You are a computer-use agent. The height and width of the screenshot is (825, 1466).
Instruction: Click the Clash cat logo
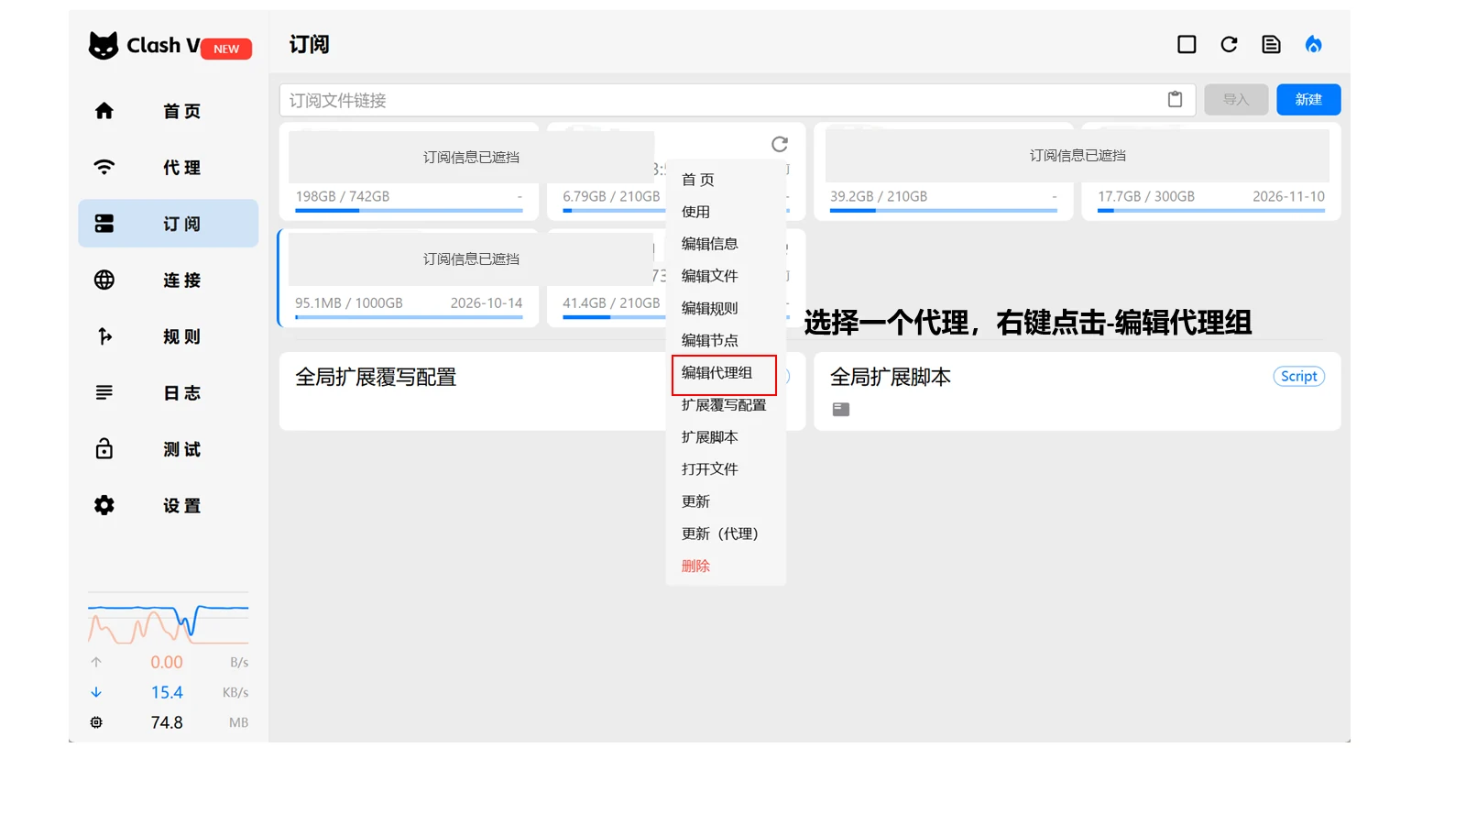tap(104, 45)
